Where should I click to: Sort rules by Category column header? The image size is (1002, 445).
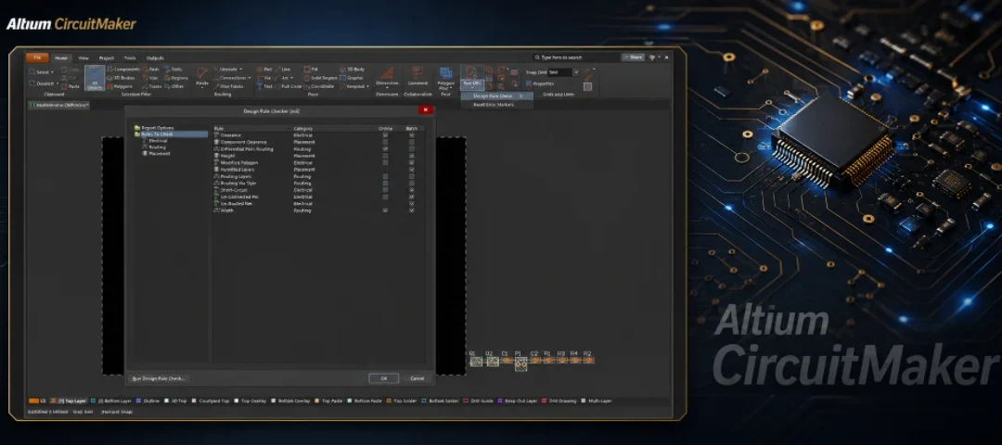(302, 128)
